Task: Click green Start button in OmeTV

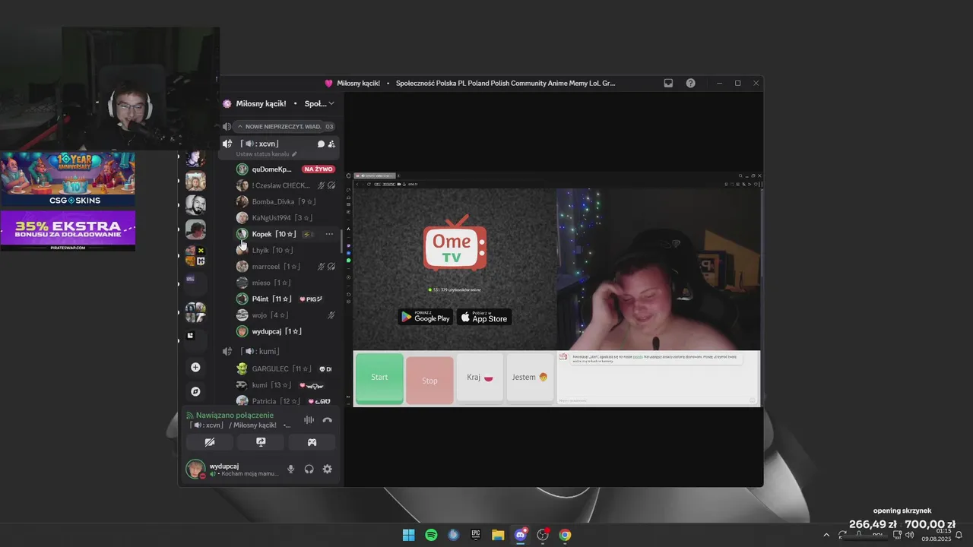Action: point(379,378)
